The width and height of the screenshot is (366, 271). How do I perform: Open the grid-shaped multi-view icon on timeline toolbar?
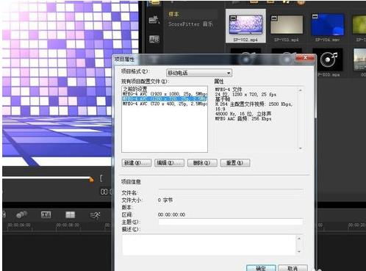71,214
